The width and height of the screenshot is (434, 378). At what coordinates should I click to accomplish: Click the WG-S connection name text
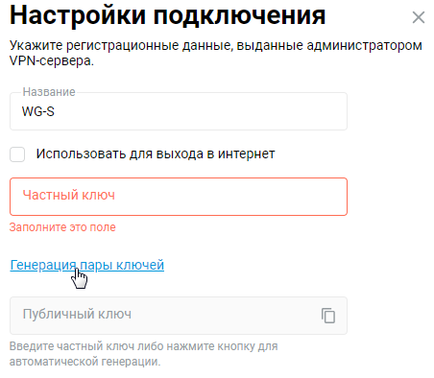(38, 111)
